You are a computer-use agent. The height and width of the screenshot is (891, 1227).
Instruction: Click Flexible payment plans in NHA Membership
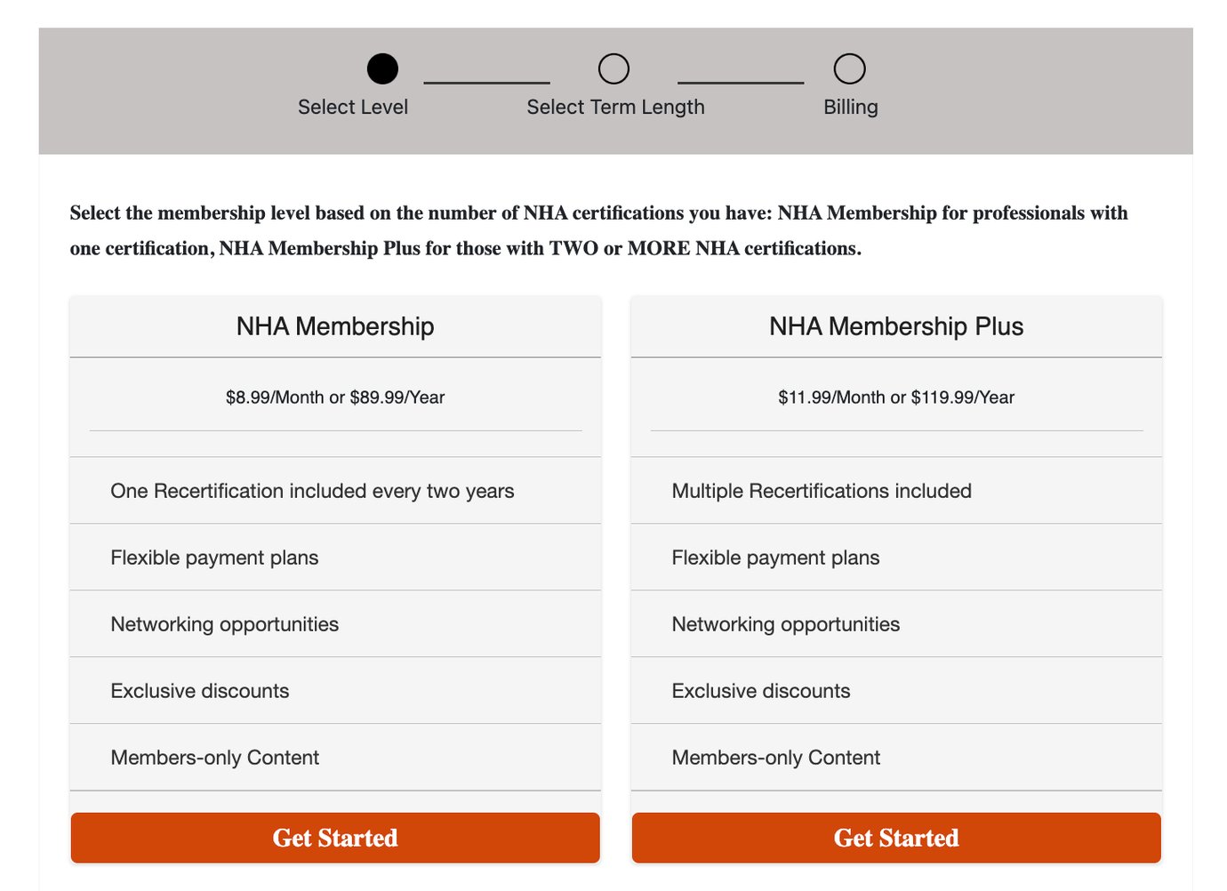click(x=214, y=558)
